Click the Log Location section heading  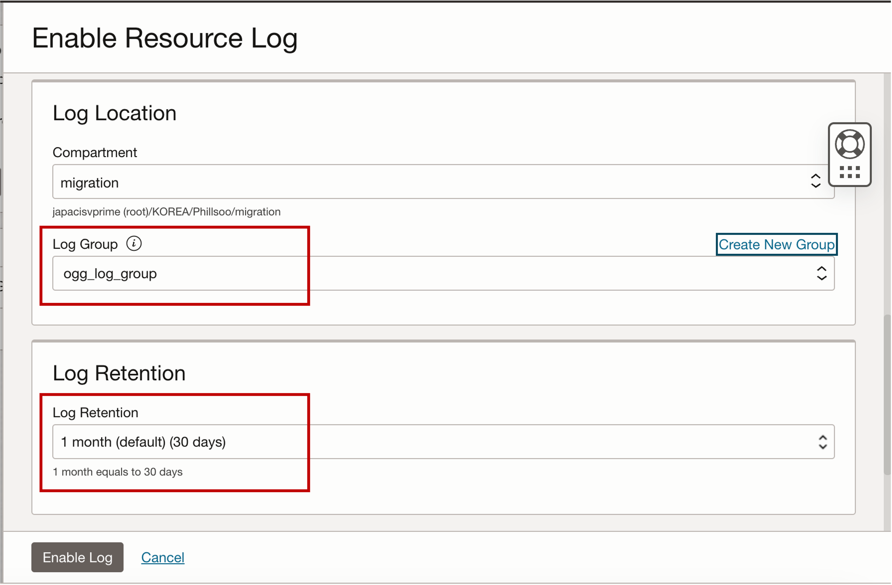coord(114,113)
